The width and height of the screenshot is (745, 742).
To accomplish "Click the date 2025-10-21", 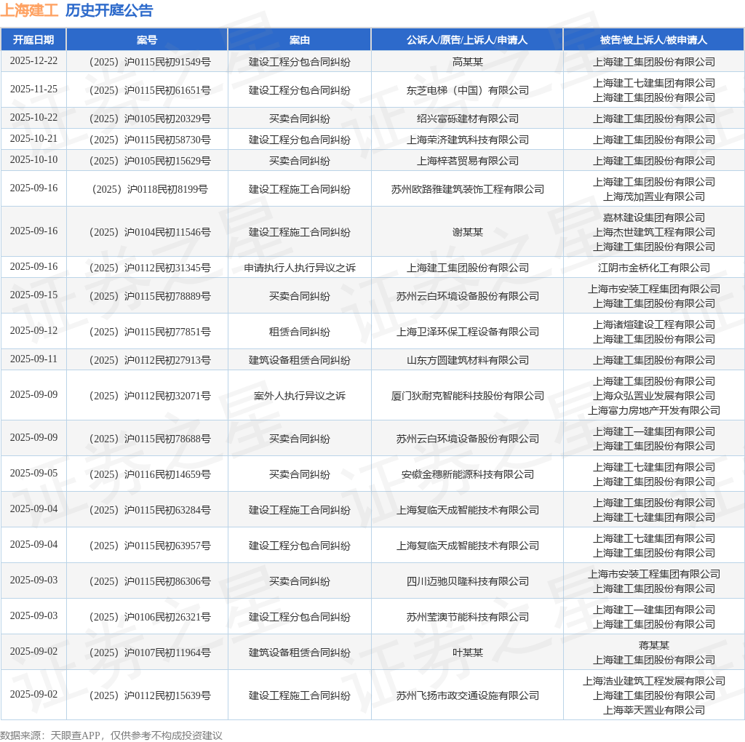I will [x=33, y=139].
